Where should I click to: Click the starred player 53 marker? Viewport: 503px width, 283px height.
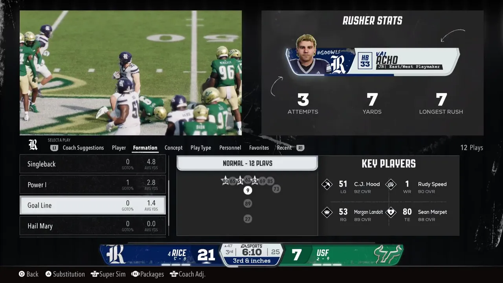tap(255, 181)
